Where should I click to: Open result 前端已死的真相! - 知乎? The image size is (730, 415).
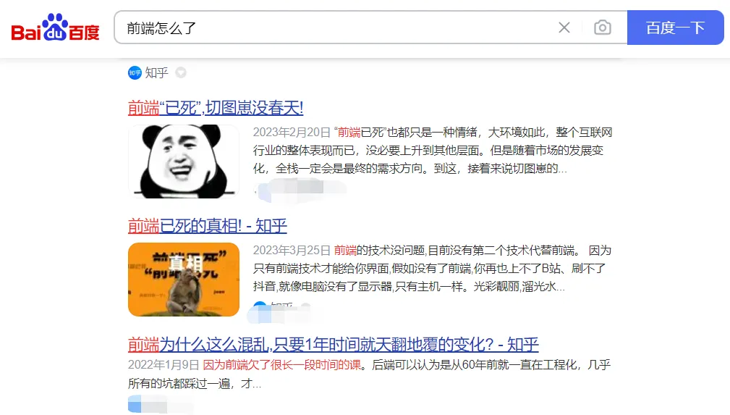208,226
